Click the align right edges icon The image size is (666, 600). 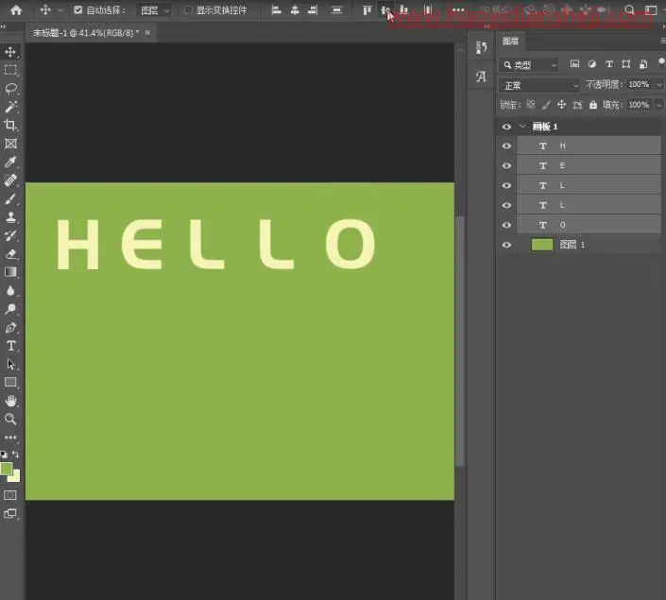313,9
